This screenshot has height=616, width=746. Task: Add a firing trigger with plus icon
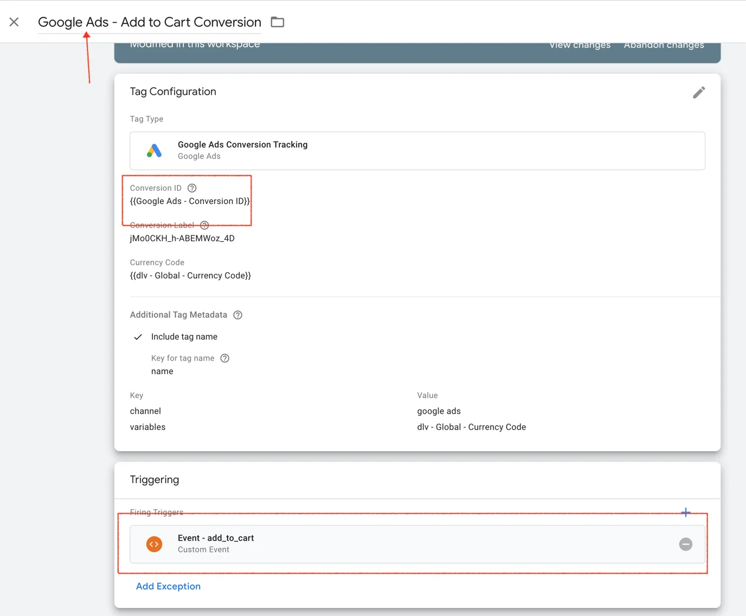point(686,512)
